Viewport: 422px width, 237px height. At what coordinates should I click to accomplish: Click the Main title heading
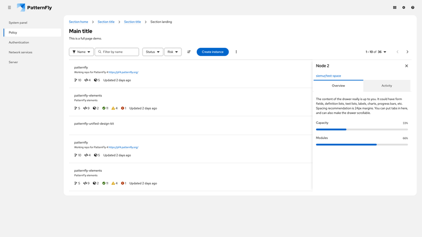point(81,31)
